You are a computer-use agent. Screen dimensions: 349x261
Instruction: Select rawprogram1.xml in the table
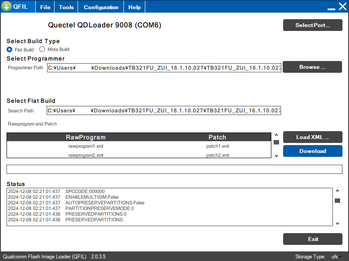(x=86, y=146)
